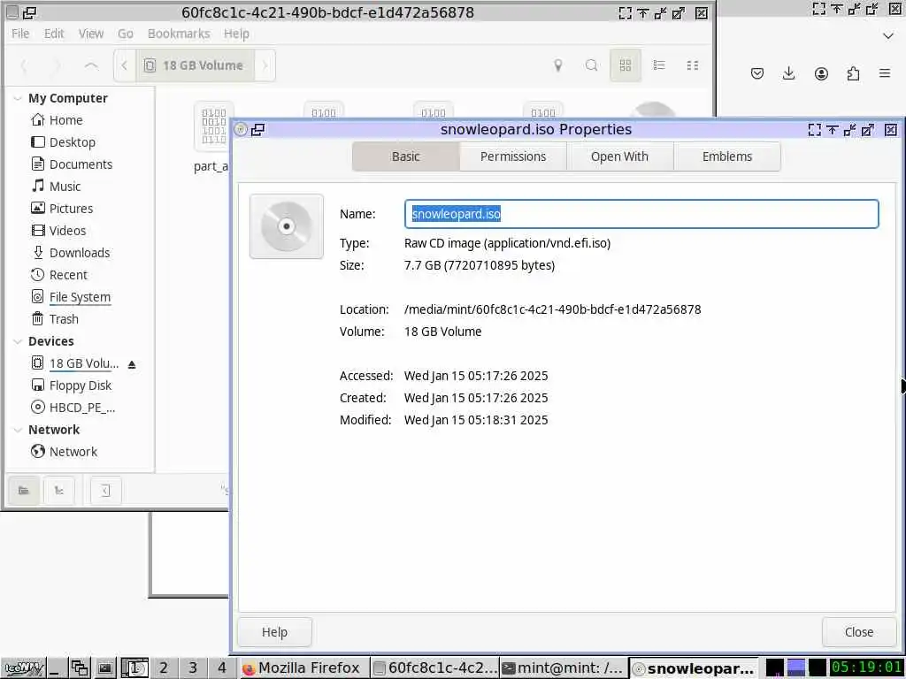Open the Help menu in file manager
The image size is (906, 679).
point(236,34)
